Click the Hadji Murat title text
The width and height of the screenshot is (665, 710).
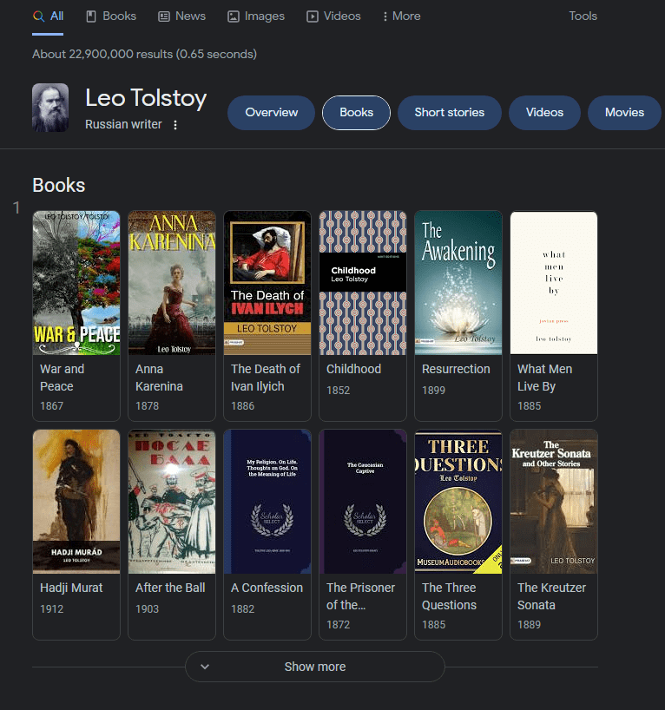pyautogui.click(x=71, y=588)
